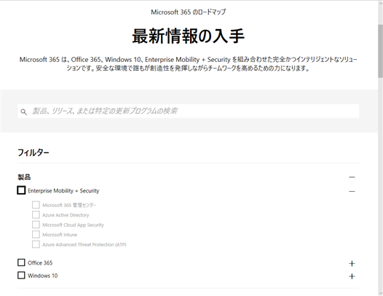383x296 pixels.
Task: Expand the Office 365 product group
Action: coord(352,263)
